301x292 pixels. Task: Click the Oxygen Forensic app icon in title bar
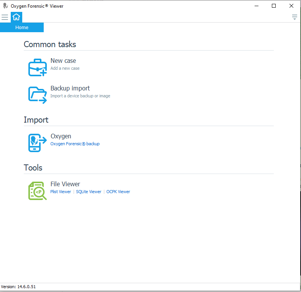5,6
